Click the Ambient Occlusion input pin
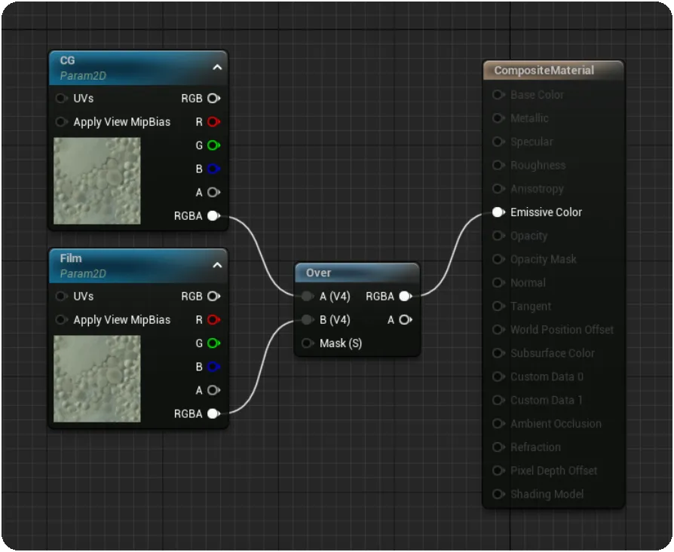 [x=498, y=424]
